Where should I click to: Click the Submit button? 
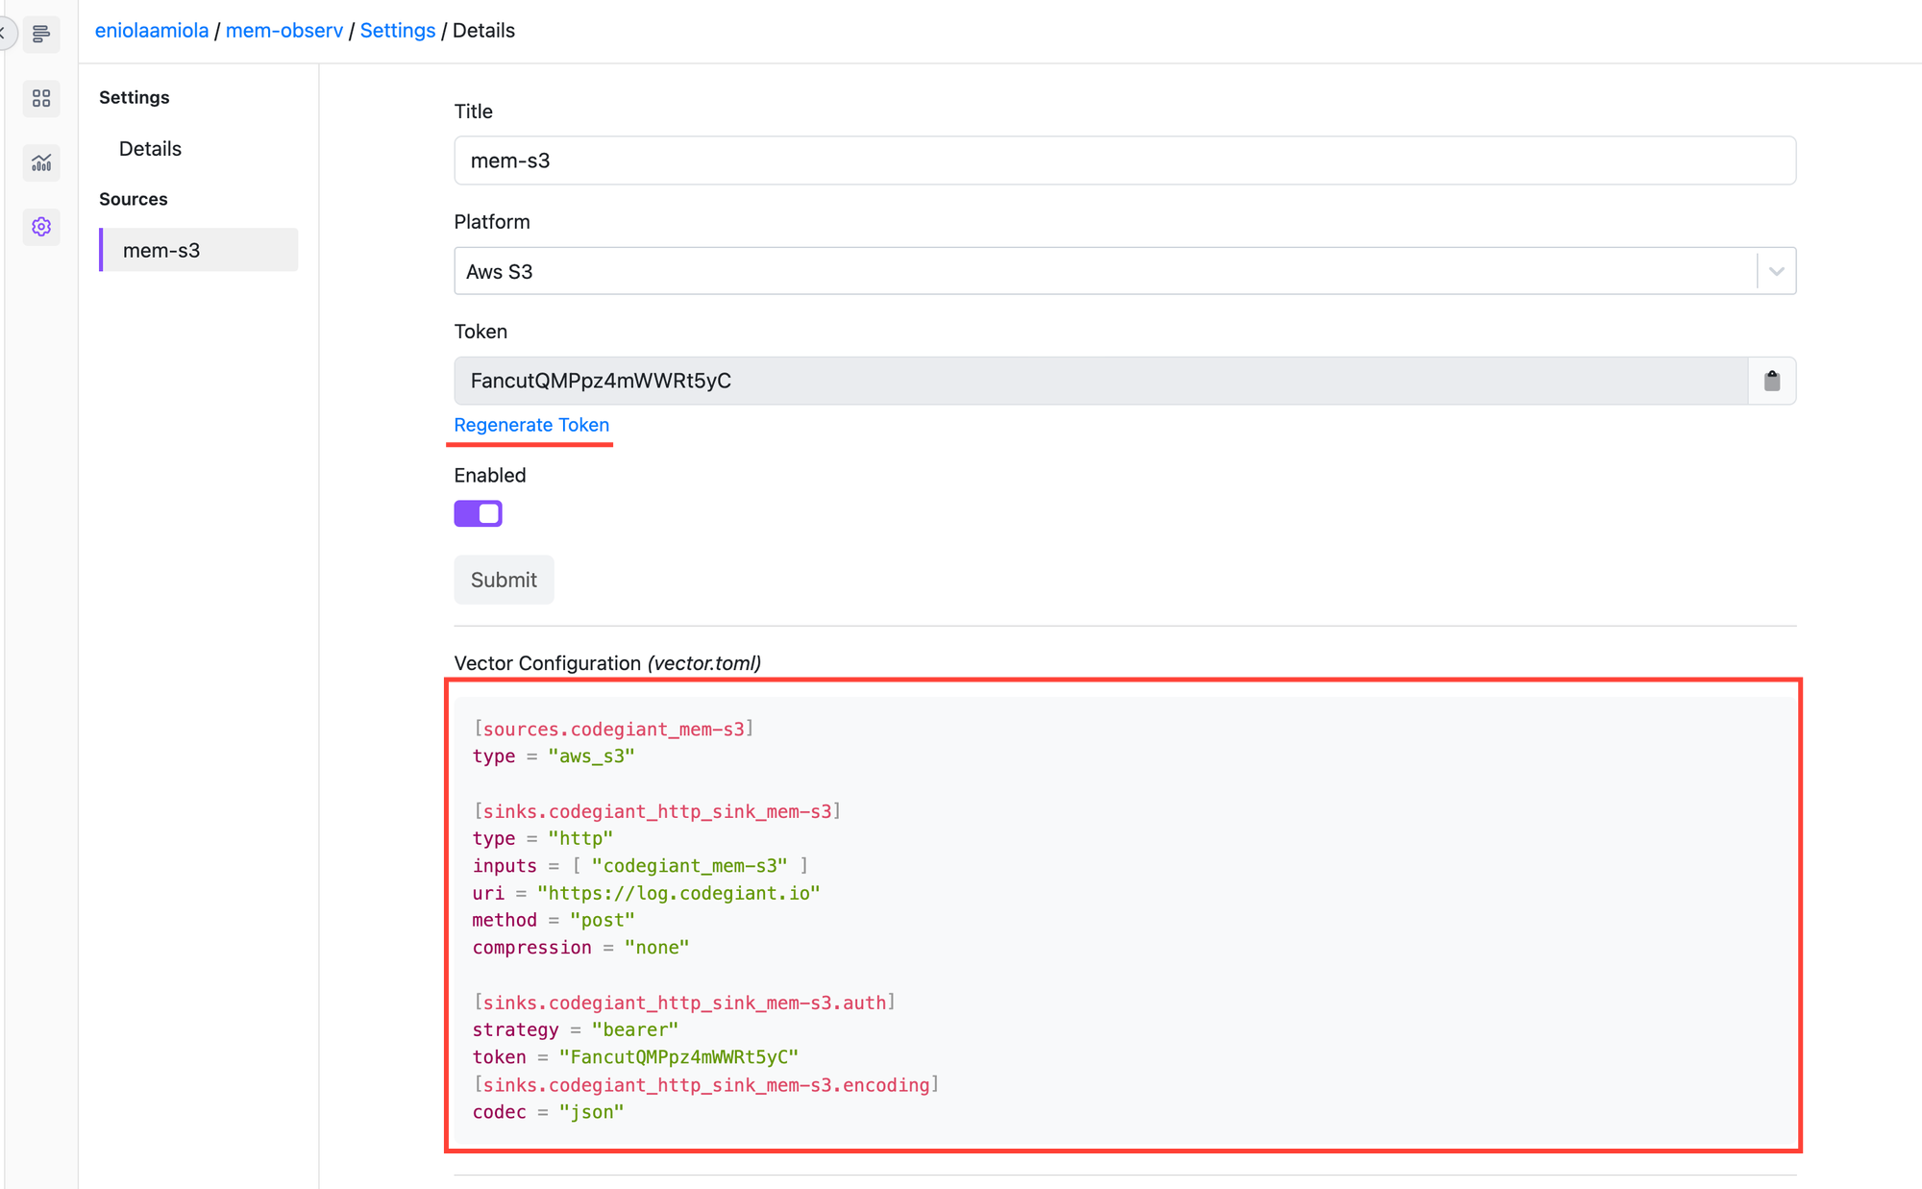click(504, 580)
